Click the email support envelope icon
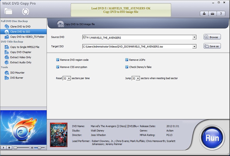This screenshot has height=156, width=230. click(213, 13)
